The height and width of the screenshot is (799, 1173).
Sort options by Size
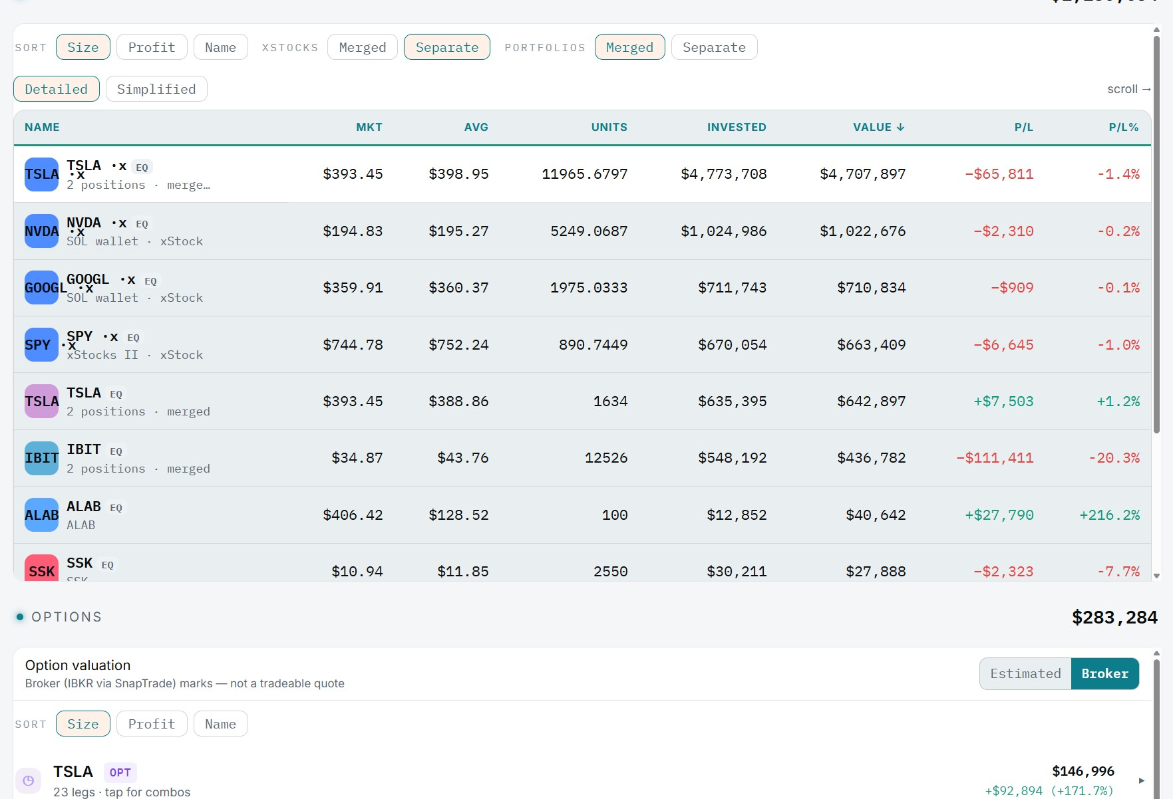coord(83,724)
